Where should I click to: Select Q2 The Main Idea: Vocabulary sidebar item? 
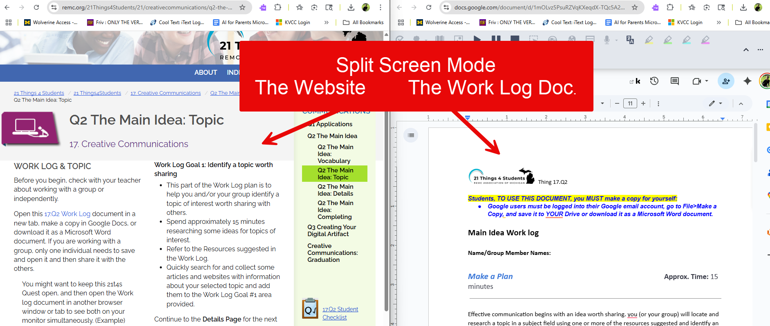coord(336,154)
